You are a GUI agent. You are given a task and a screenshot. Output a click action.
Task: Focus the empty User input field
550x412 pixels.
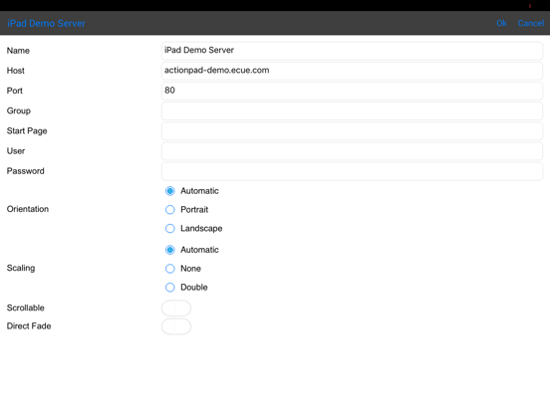[352, 151]
